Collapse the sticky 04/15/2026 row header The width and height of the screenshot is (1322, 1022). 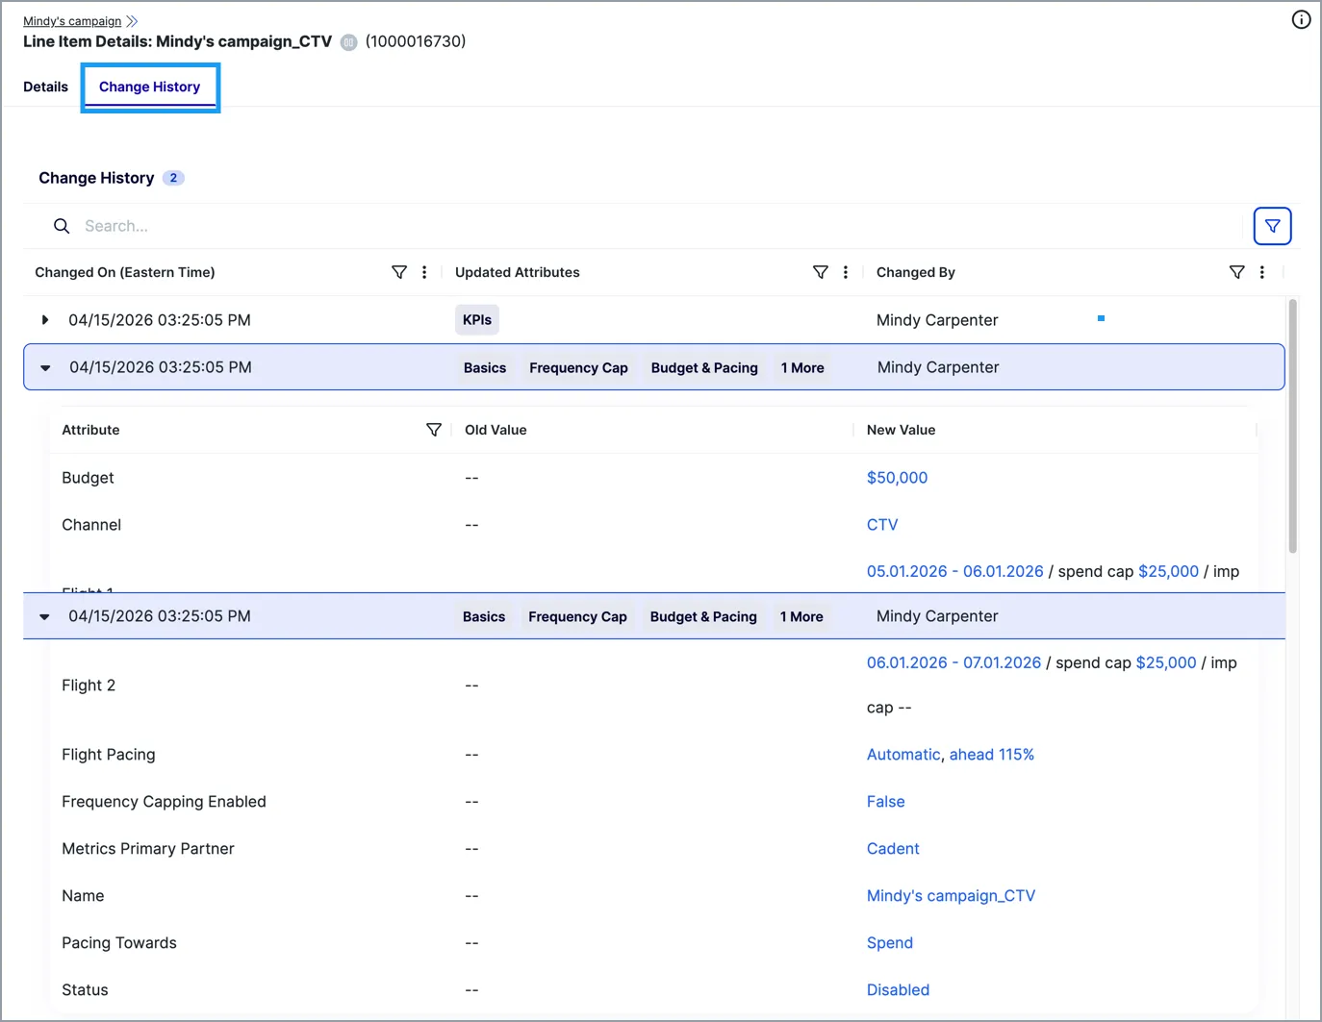[44, 616]
